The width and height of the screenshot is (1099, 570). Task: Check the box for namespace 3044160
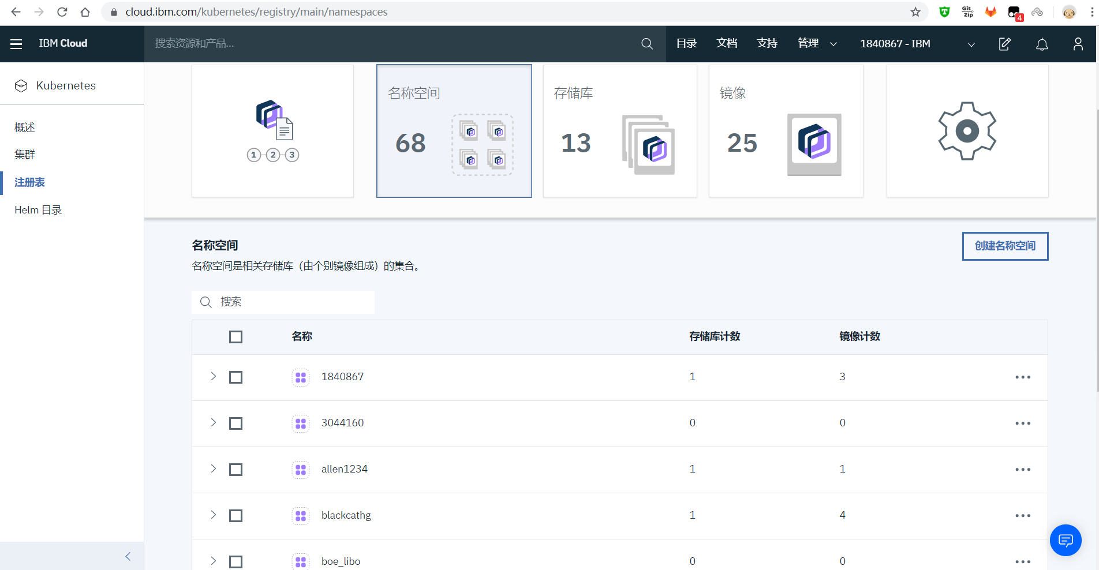235,423
